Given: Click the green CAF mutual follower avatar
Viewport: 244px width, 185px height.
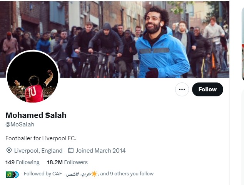Looking at the screenshot, I should pyautogui.click(x=8, y=174).
